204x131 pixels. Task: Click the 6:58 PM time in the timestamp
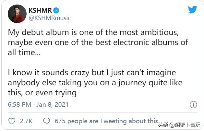20,105
